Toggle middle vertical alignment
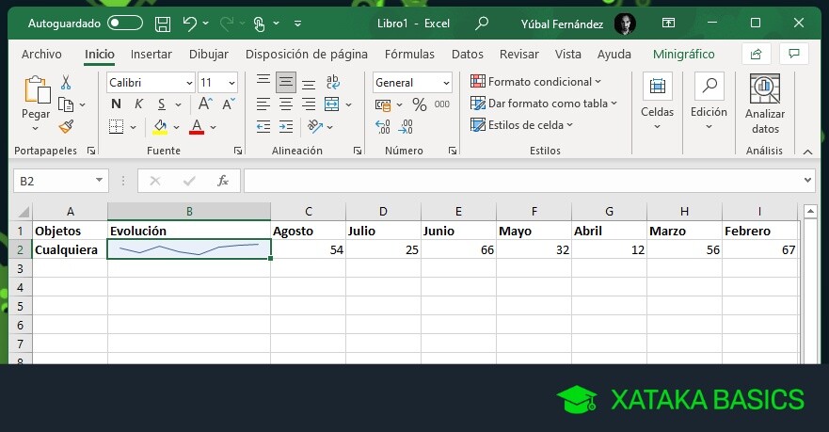 [x=286, y=83]
